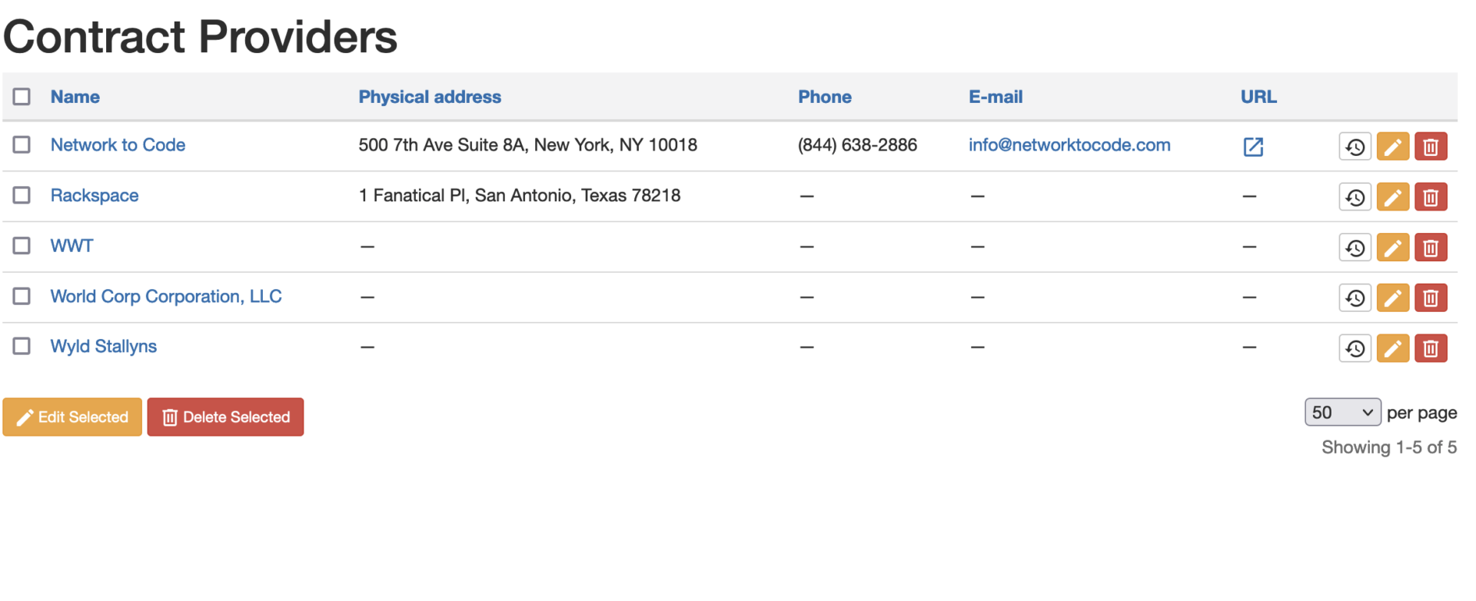Viewport: 1476px width, 601px height.
Task: Open the Wyld Stallyns provider link
Action: pyautogui.click(x=104, y=347)
